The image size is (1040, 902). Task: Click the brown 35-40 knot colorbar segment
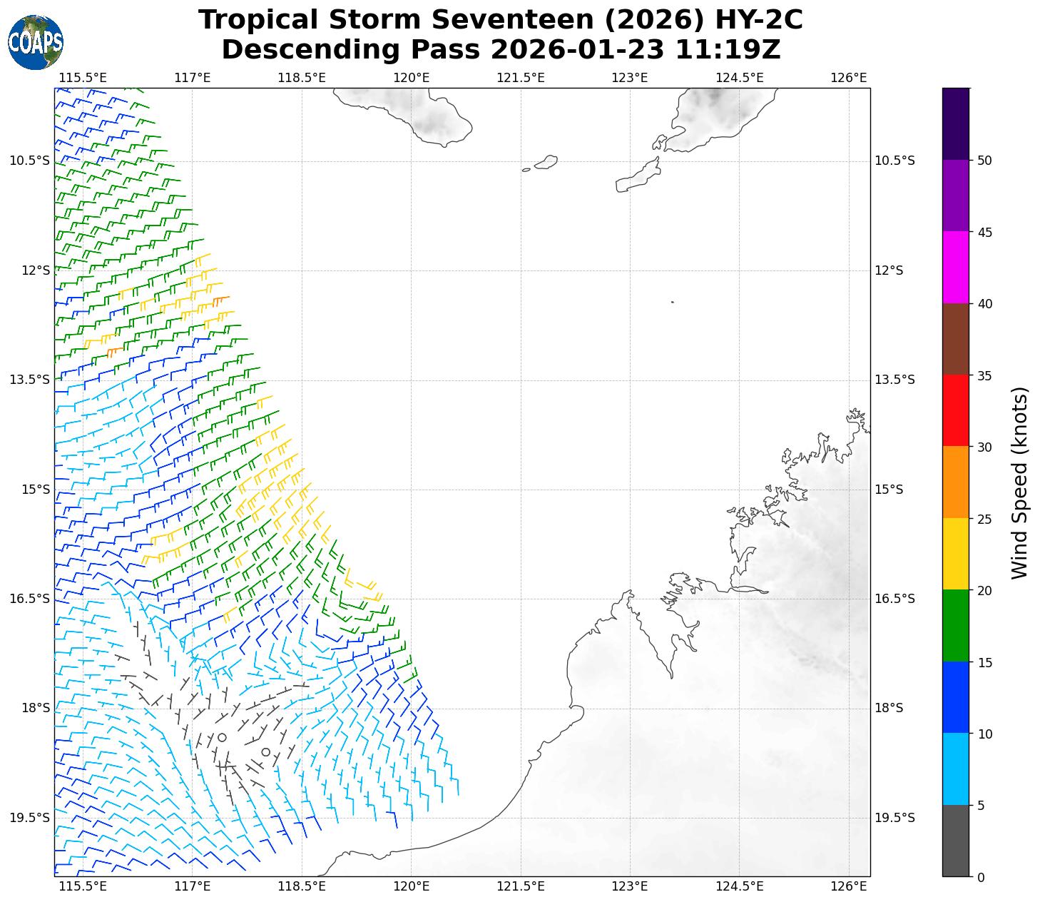956,339
